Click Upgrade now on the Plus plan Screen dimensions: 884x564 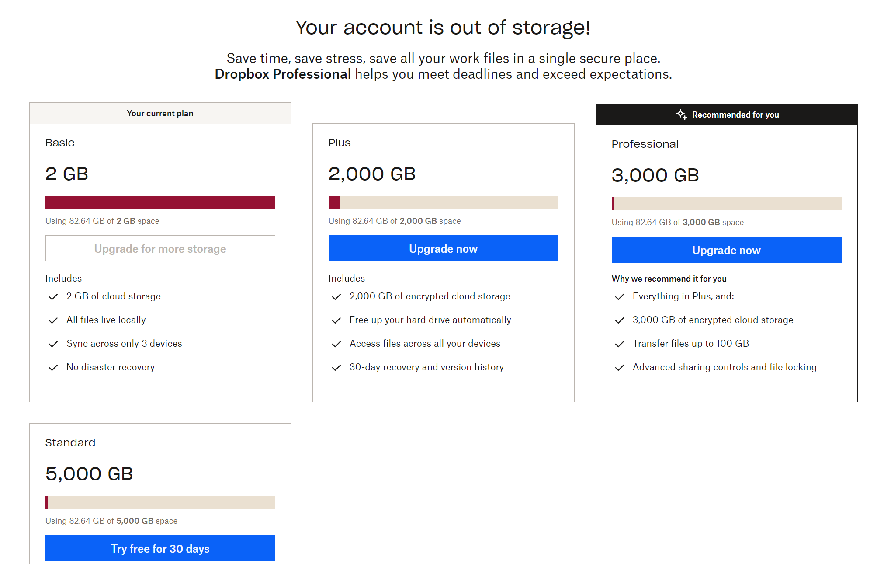[443, 249]
